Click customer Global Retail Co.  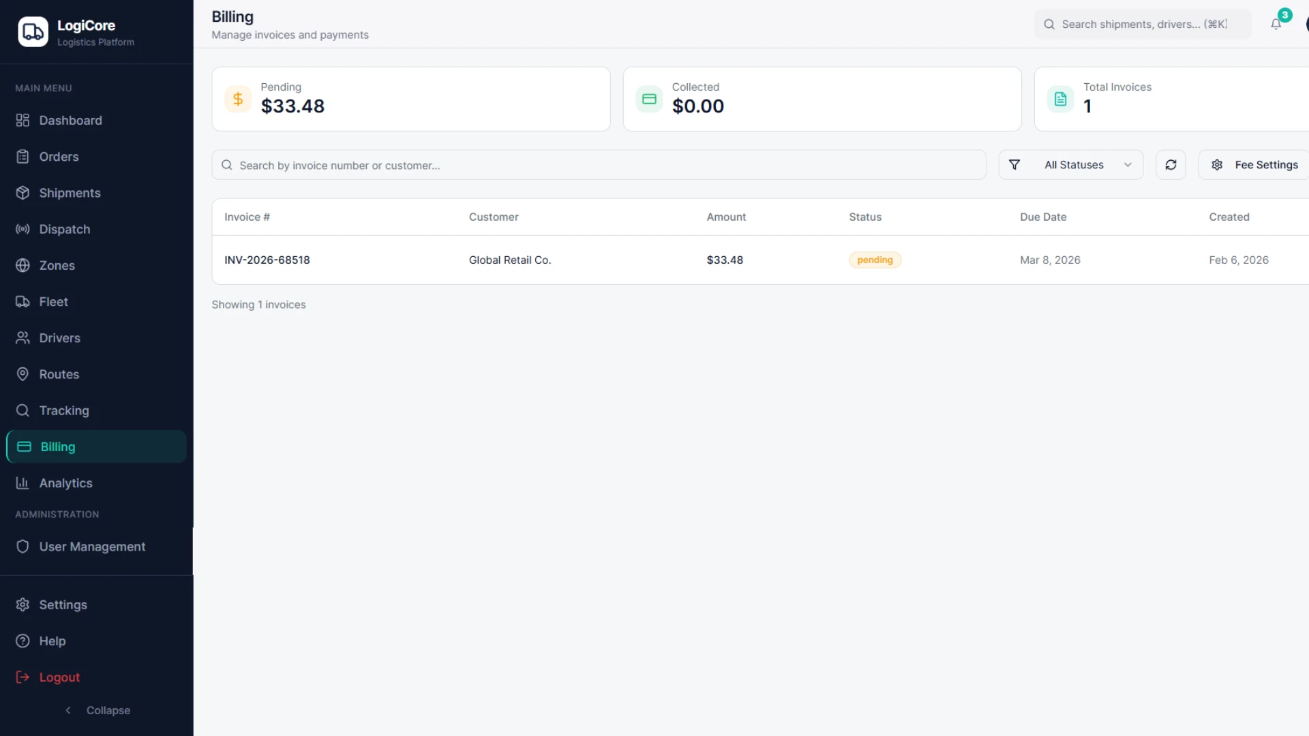tap(510, 260)
